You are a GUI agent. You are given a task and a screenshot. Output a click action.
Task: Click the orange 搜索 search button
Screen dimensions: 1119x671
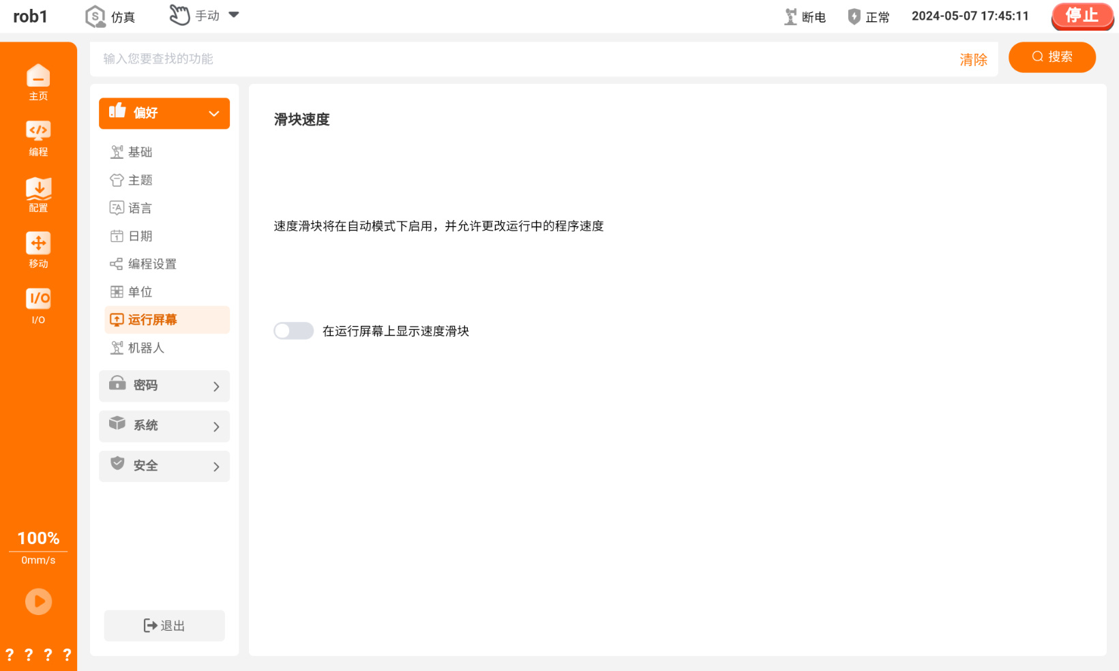coord(1052,57)
